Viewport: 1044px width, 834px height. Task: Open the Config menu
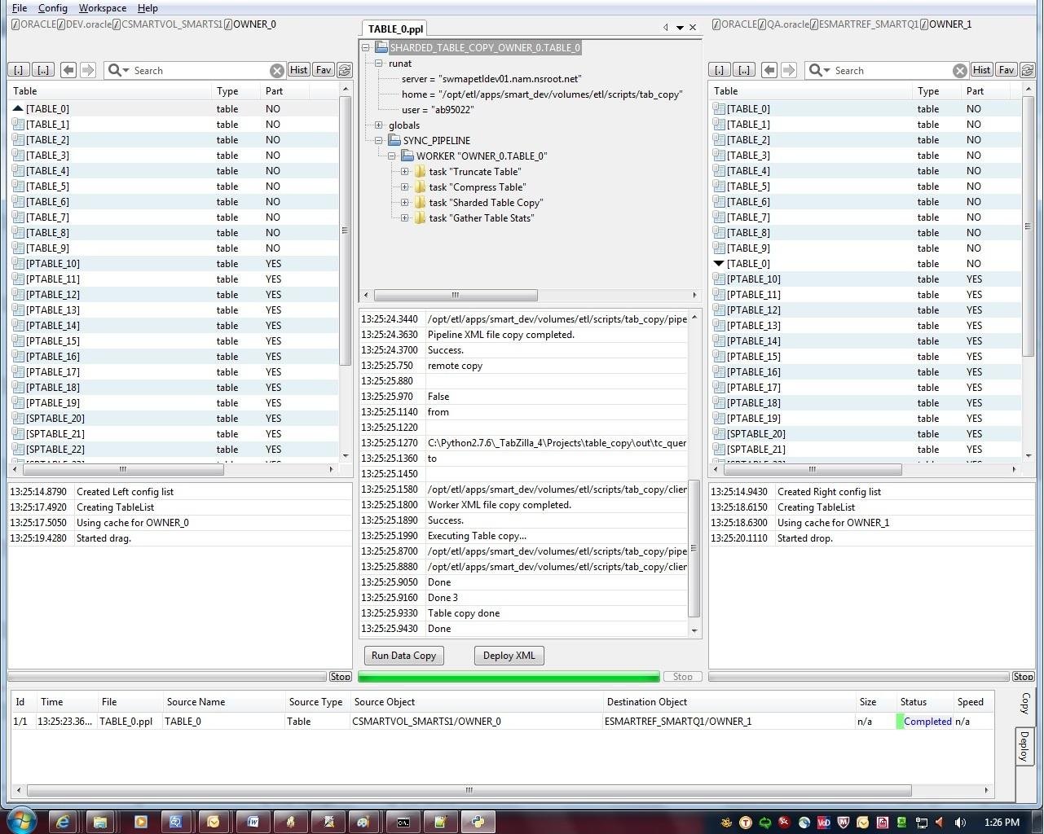(53, 7)
